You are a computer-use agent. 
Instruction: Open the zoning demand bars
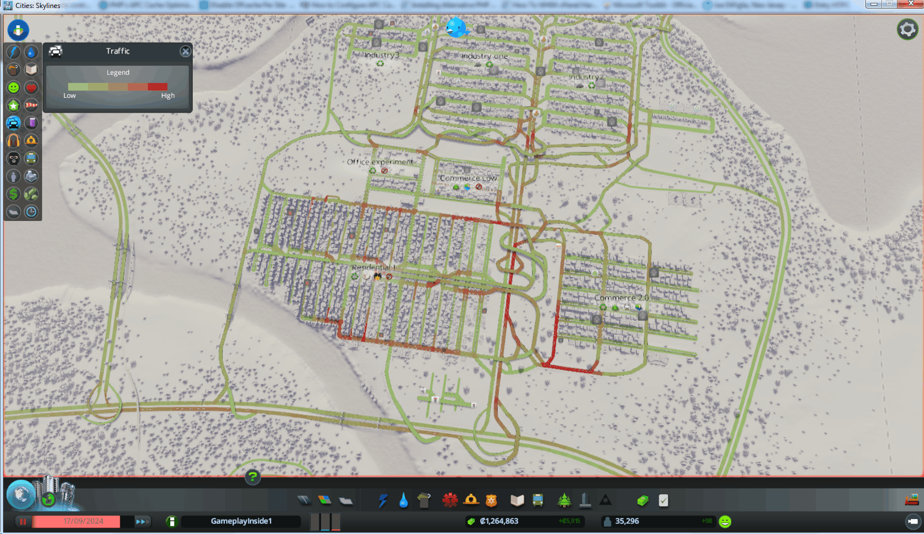326,522
